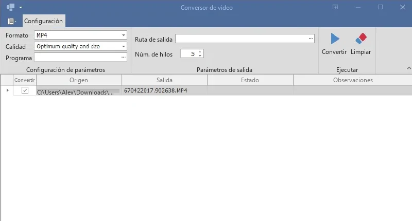Browse output path with ellipsis button
412x221 pixels.
pos(311,39)
